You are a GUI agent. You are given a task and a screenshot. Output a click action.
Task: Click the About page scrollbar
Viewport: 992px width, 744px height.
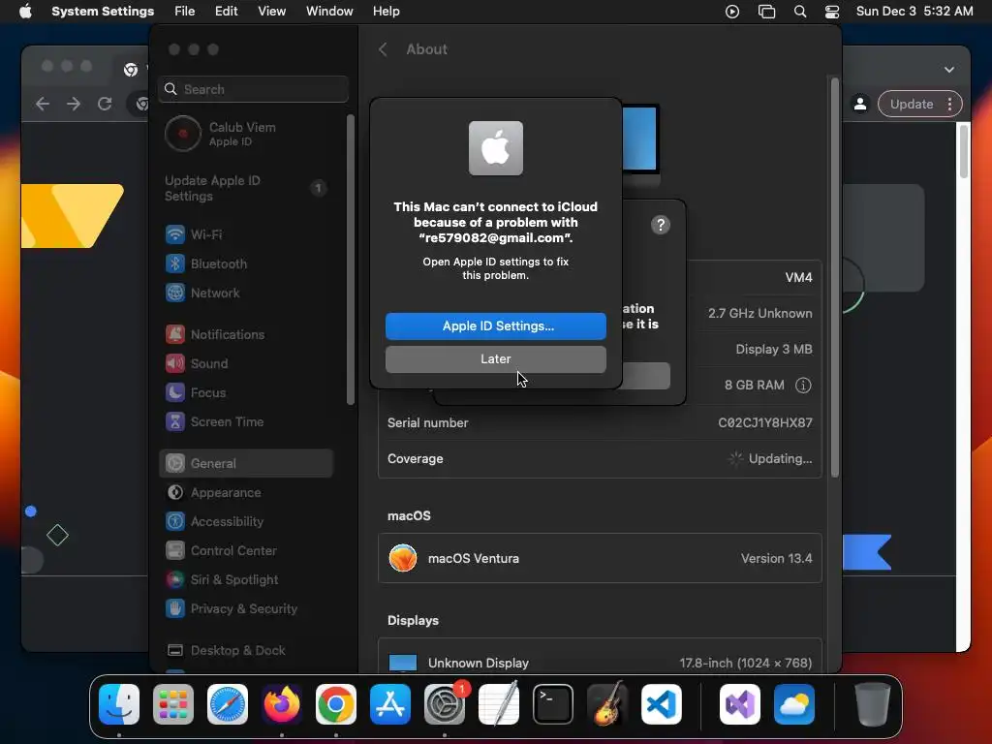[x=834, y=277]
